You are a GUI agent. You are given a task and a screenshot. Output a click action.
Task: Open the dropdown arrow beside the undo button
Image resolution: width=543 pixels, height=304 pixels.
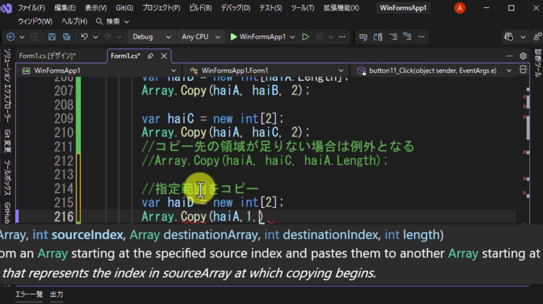(x=96, y=37)
